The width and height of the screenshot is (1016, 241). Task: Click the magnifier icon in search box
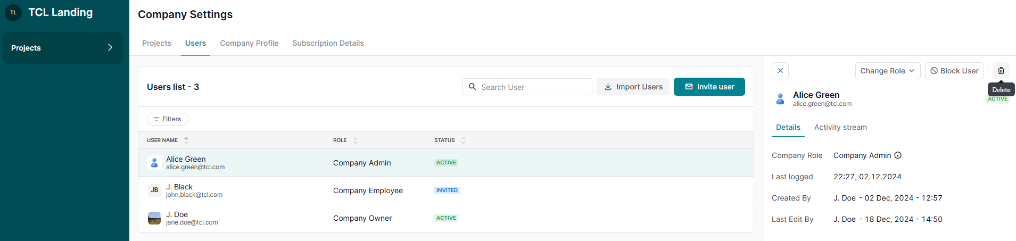point(472,86)
